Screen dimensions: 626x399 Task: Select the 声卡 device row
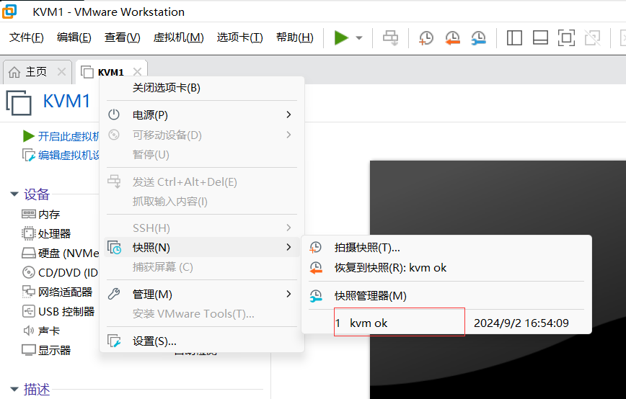(x=40, y=331)
